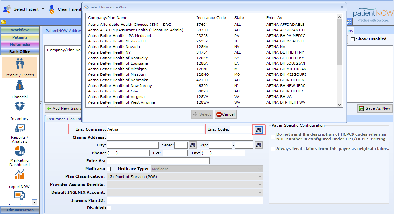Open the Inventory boxes icon
The image size is (394, 214).
tap(20, 107)
